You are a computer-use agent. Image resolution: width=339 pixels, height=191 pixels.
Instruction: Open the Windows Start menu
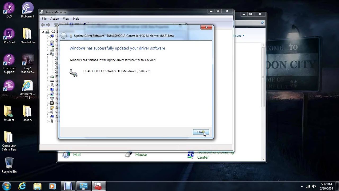(6, 186)
